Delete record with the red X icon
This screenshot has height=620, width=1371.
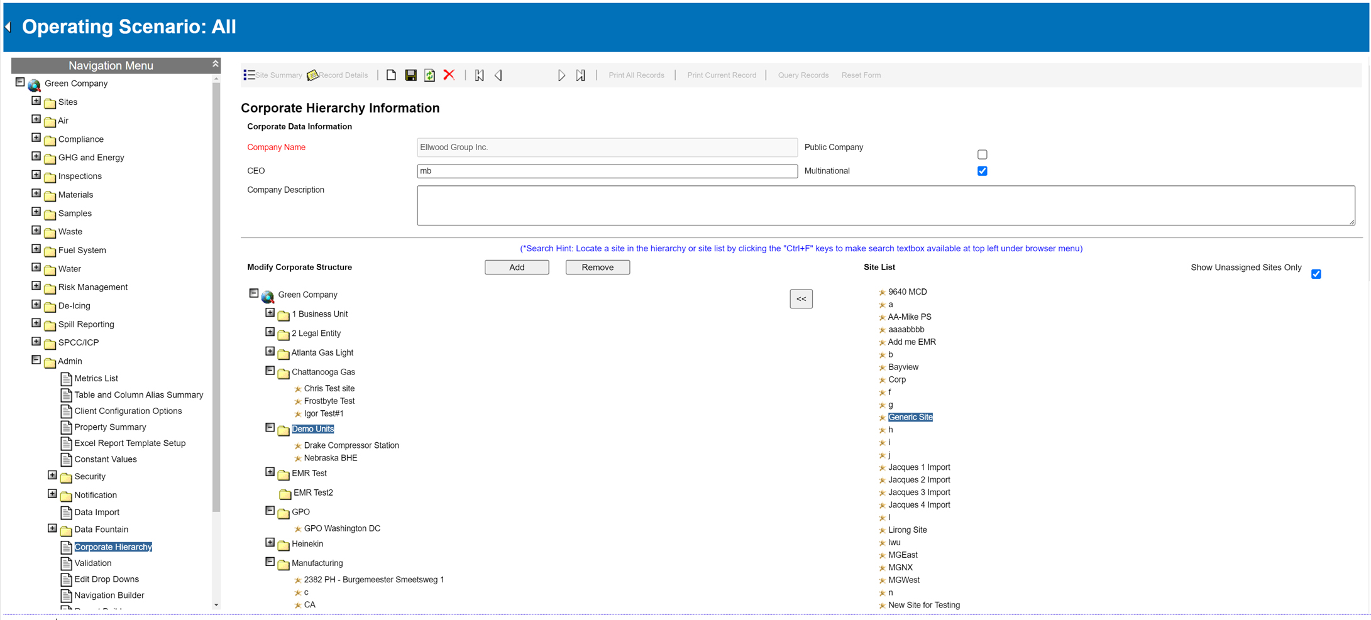pyautogui.click(x=449, y=75)
